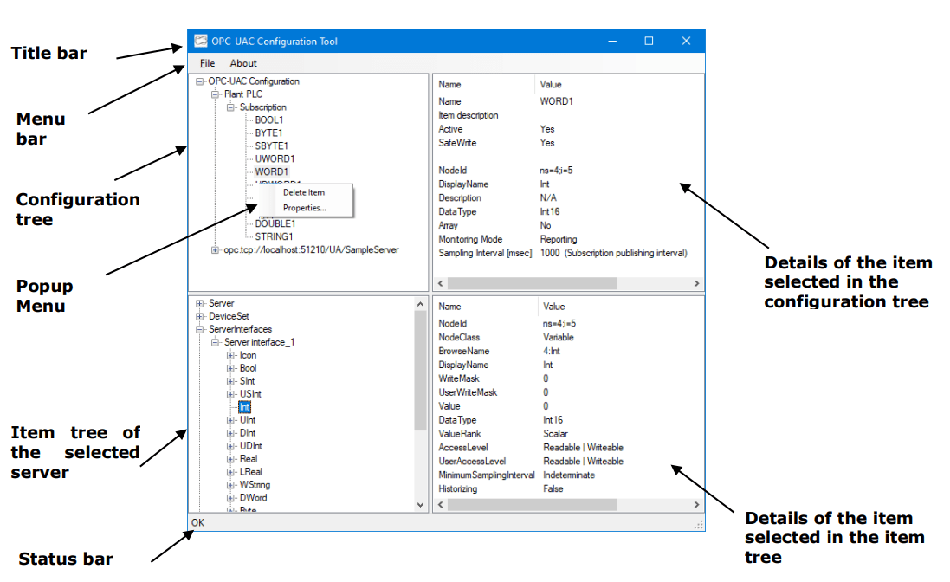Open the File menu
The width and height of the screenshot is (950, 582).
(x=207, y=63)
